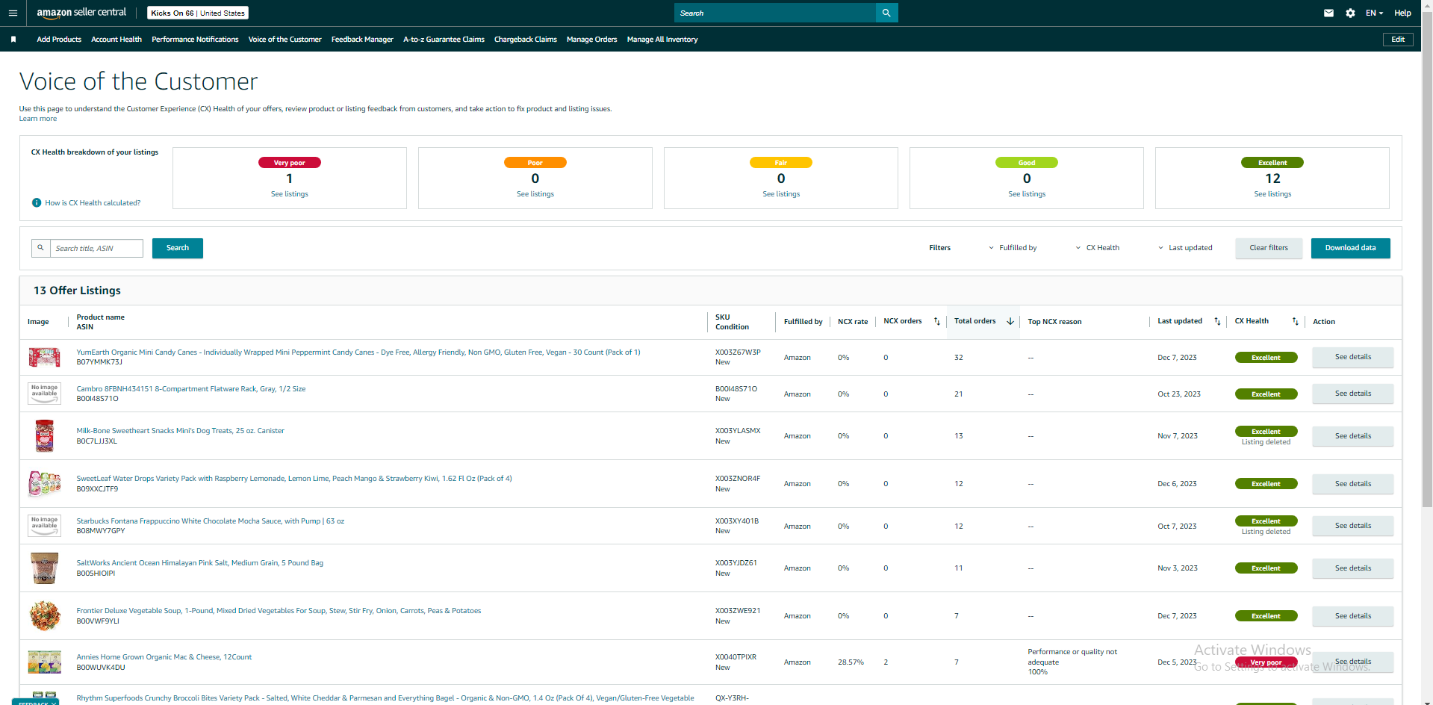Click the magnifier icon in title search box

41,248
